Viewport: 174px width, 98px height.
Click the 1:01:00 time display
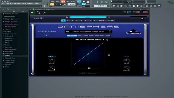pyautogui.click(x=102, y=2)
